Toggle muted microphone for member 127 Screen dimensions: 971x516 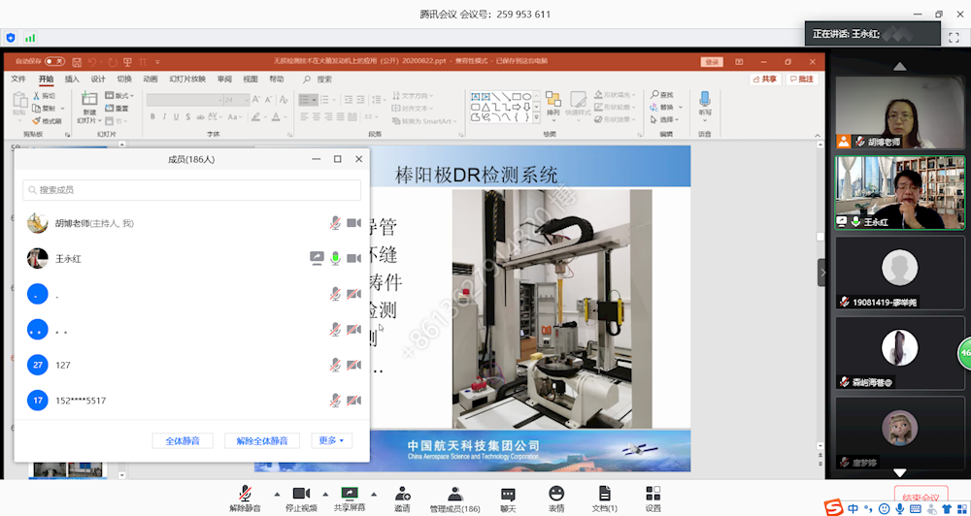pos(335,365)
